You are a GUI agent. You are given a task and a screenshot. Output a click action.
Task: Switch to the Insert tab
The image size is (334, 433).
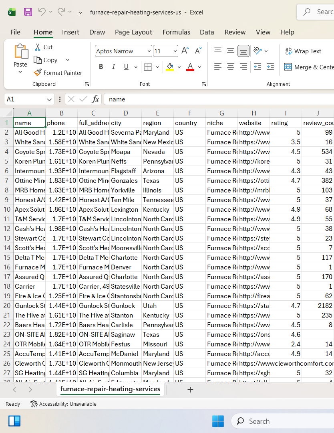(x=70, y=32)
